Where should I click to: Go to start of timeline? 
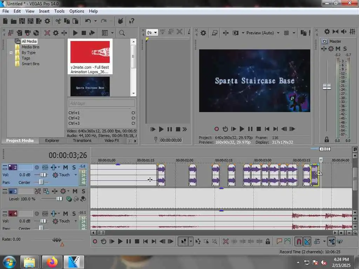click(145, 241)
